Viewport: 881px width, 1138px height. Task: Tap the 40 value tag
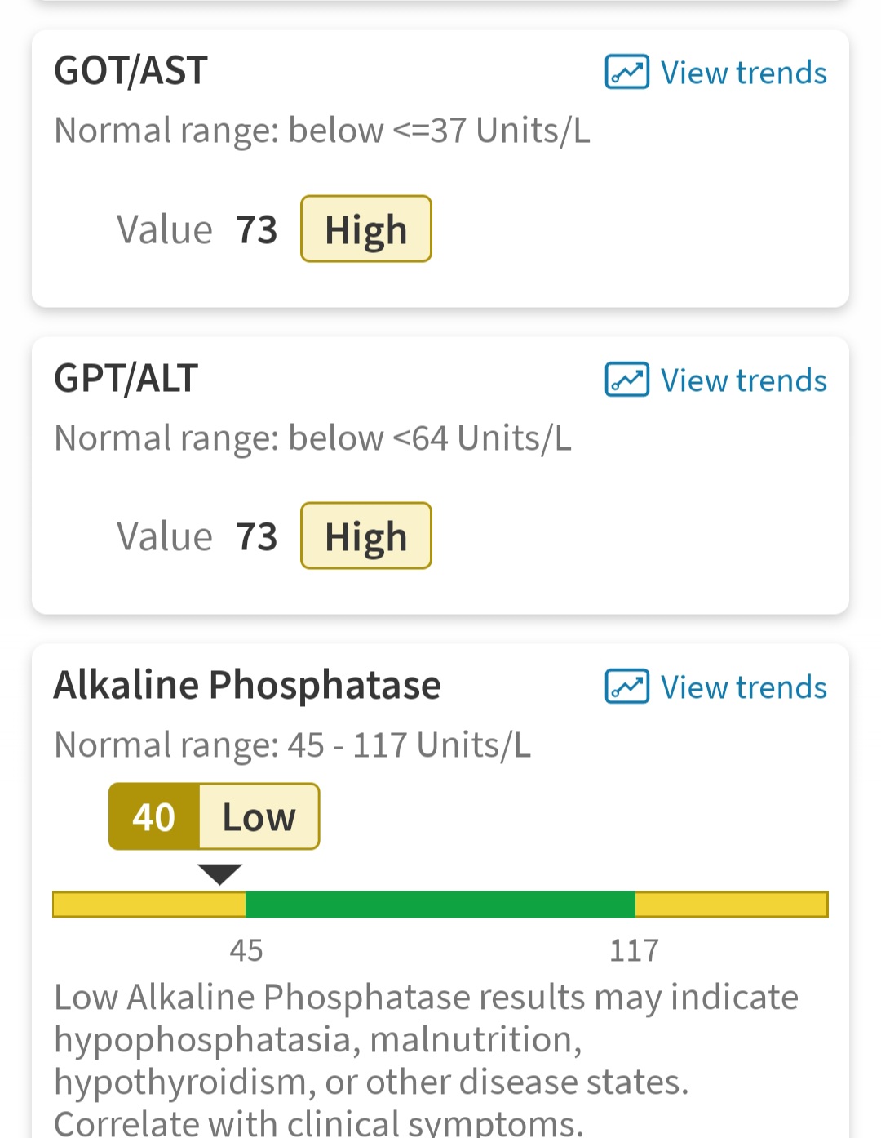[154, 817]
